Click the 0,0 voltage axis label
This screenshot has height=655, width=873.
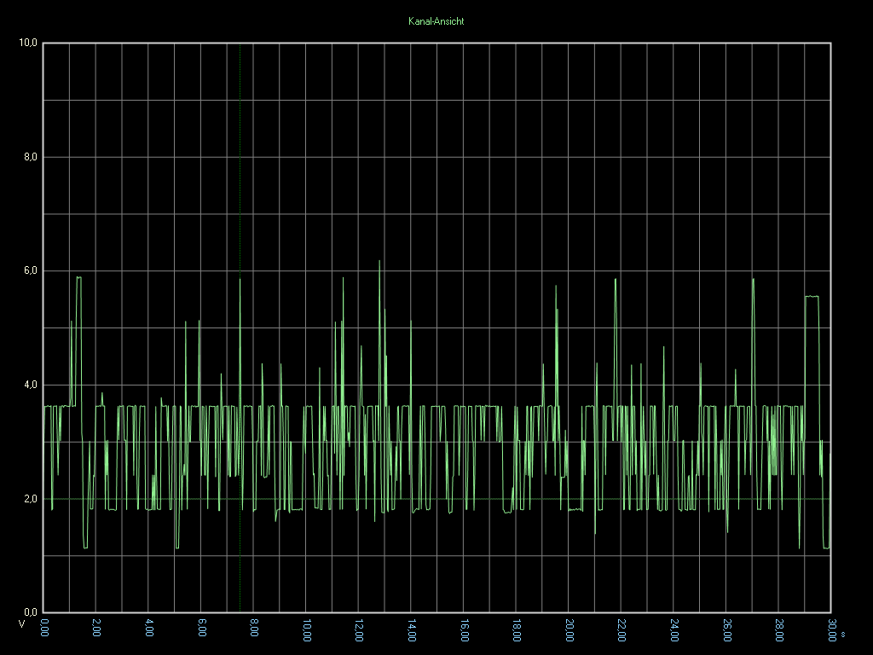(x=30, y=612)
